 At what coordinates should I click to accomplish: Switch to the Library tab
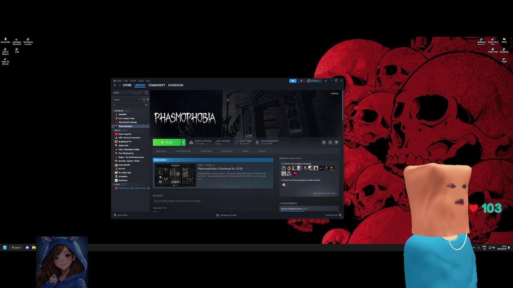pyautogui.click(x=140, y=85)
